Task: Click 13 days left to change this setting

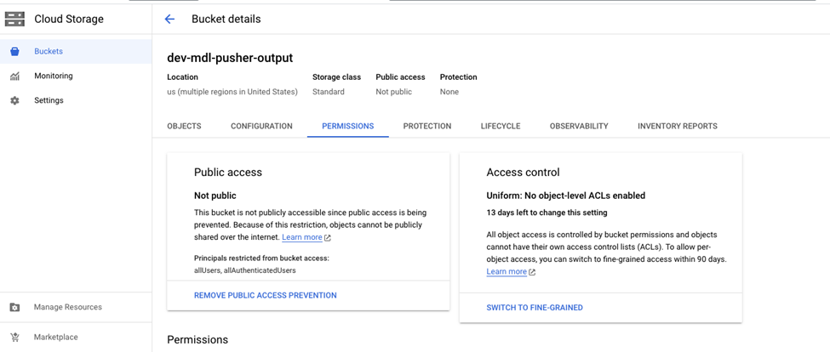Action: (x=547, y=213)
